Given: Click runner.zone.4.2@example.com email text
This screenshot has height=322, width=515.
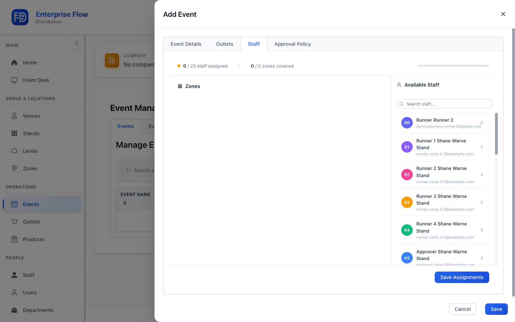Looking at the screenshot, I should point(445,182).
